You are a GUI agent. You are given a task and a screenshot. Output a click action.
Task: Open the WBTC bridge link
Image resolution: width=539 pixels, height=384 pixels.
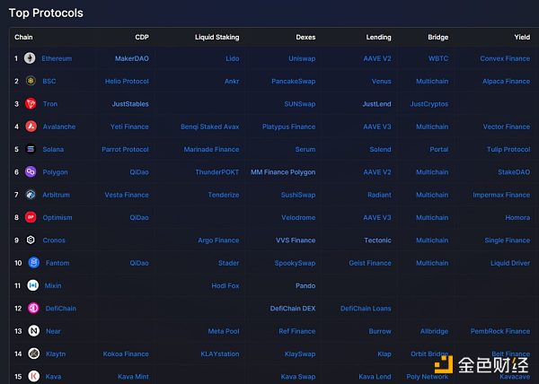click(438, 58)
